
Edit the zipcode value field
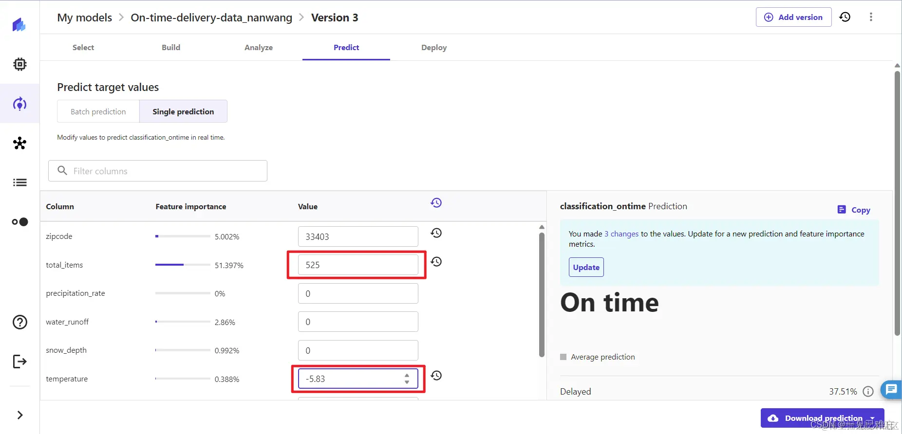pyautogui.click(x=358, y=236)
